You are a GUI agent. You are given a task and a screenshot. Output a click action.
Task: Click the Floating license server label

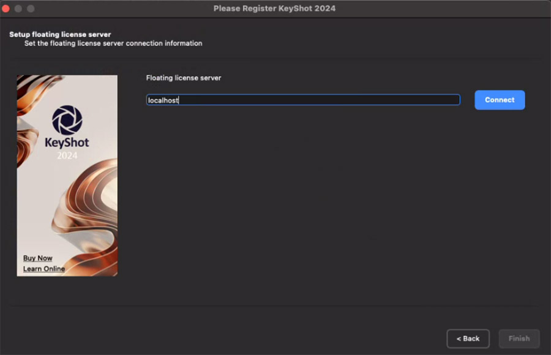[183, 78]
